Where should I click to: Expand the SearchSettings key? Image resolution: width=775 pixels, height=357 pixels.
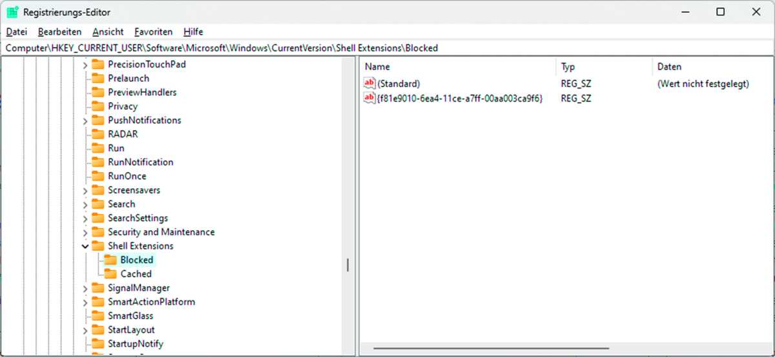(x=85, y=218)
